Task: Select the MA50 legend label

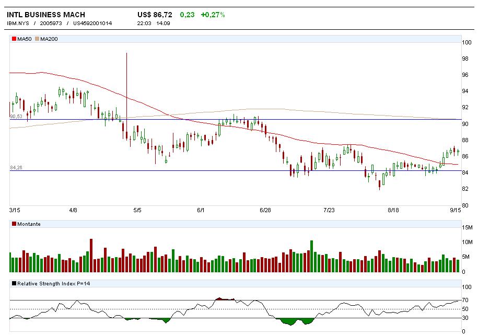Action: (x=25, y=39)
